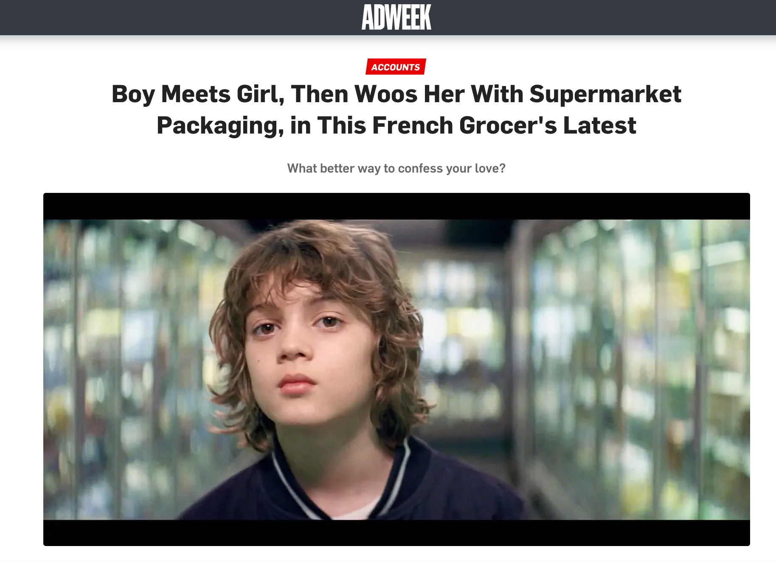This screenshot has width=776, height=563.
Task: Click the ADWEEK logo in the header
Action: (396, 17)
